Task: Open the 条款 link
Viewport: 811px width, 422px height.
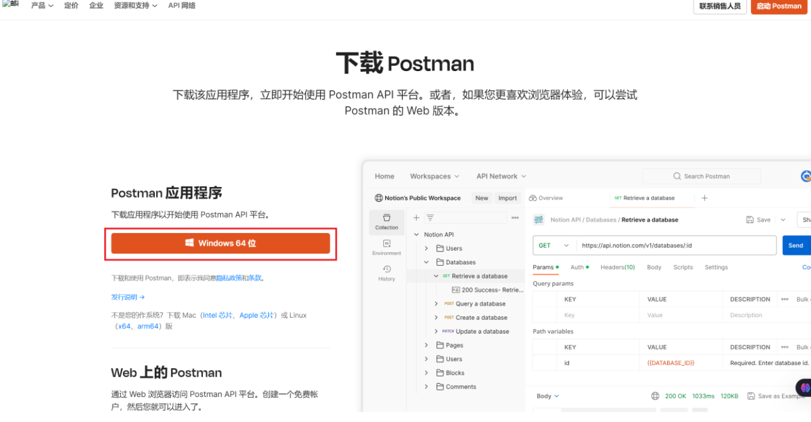Action: [x=255, y=279]
